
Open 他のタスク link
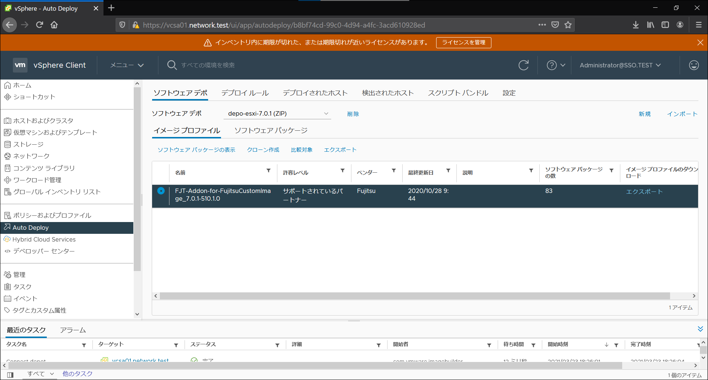(77, 374)
